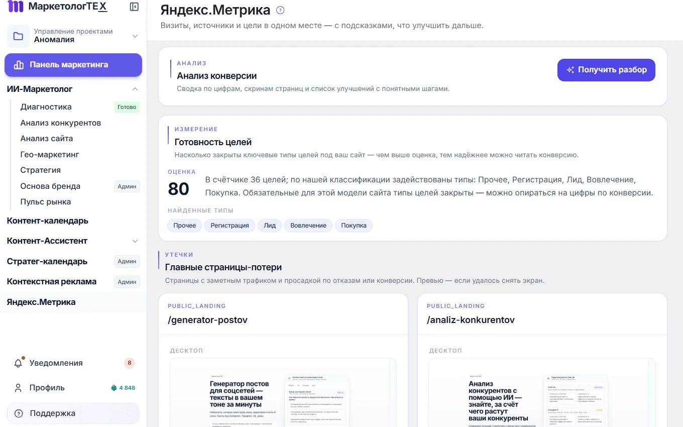This screenshot has height=427, width=683.
Task: Click the notification count badge 8
Action: pos(130,363)
